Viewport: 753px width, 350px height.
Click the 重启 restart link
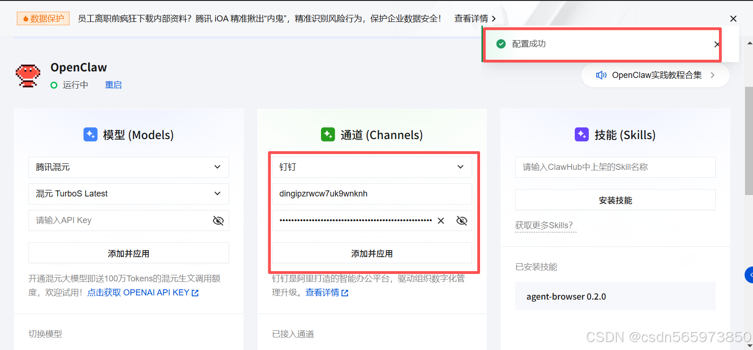pos(113,85)
